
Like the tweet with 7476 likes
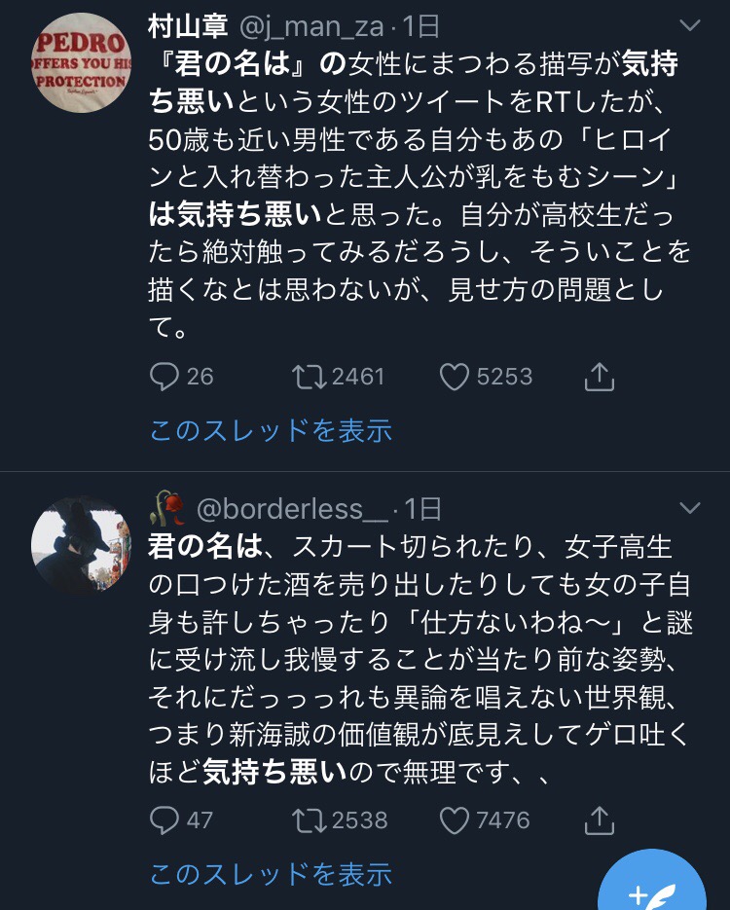pyautogui.click(x=455, y=819)
